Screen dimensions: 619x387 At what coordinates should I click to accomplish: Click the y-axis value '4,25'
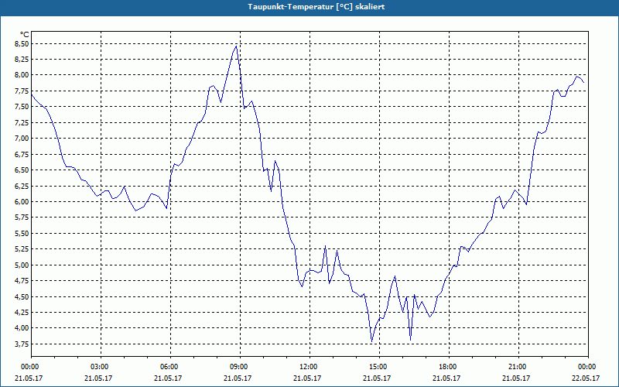click(x=22, y=313)
